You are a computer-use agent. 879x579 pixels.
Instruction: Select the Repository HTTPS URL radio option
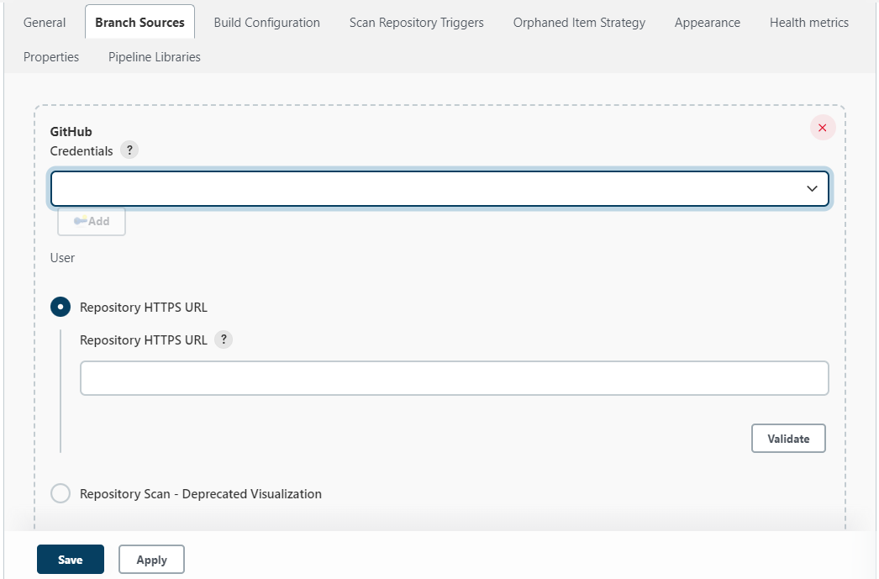(x=61, y=308)
